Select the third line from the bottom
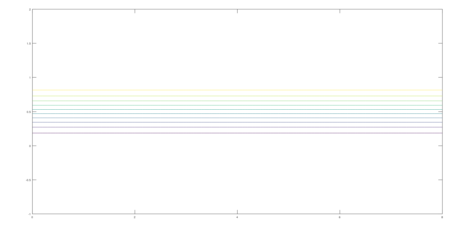Viewport: 467px width, 233px height. click(237, 122)
